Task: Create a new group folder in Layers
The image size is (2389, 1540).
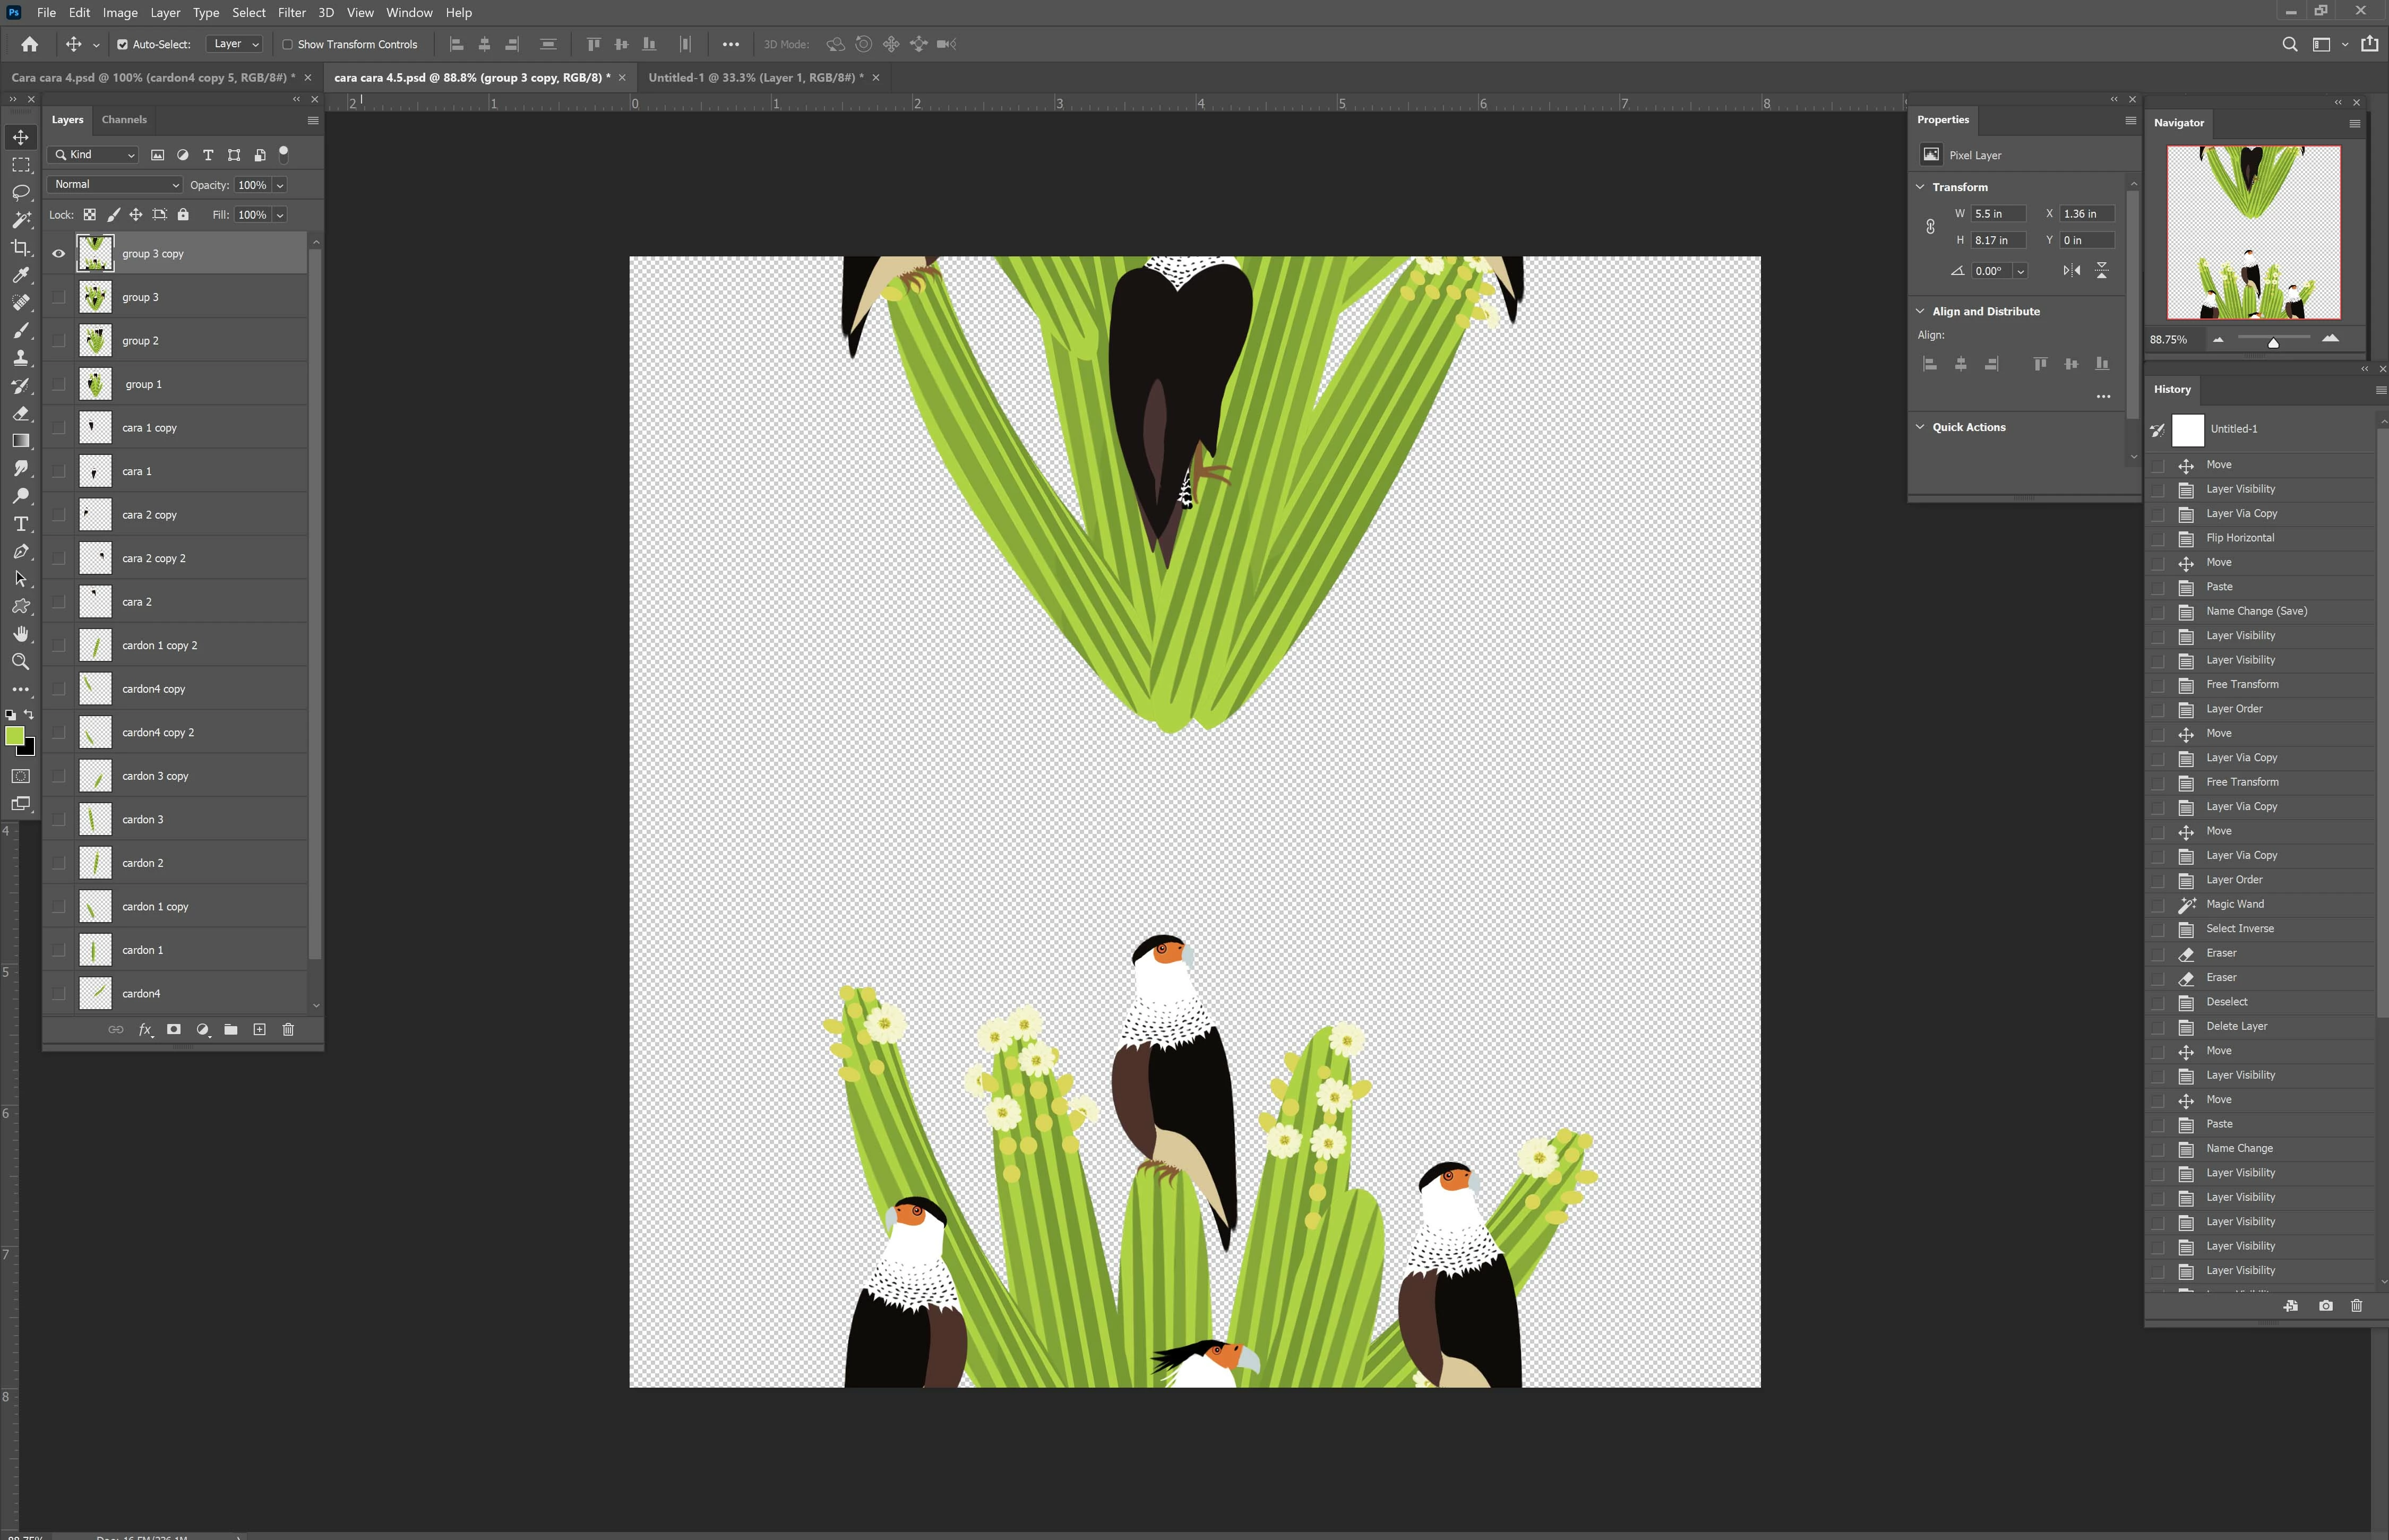Action: point(231,1029)
